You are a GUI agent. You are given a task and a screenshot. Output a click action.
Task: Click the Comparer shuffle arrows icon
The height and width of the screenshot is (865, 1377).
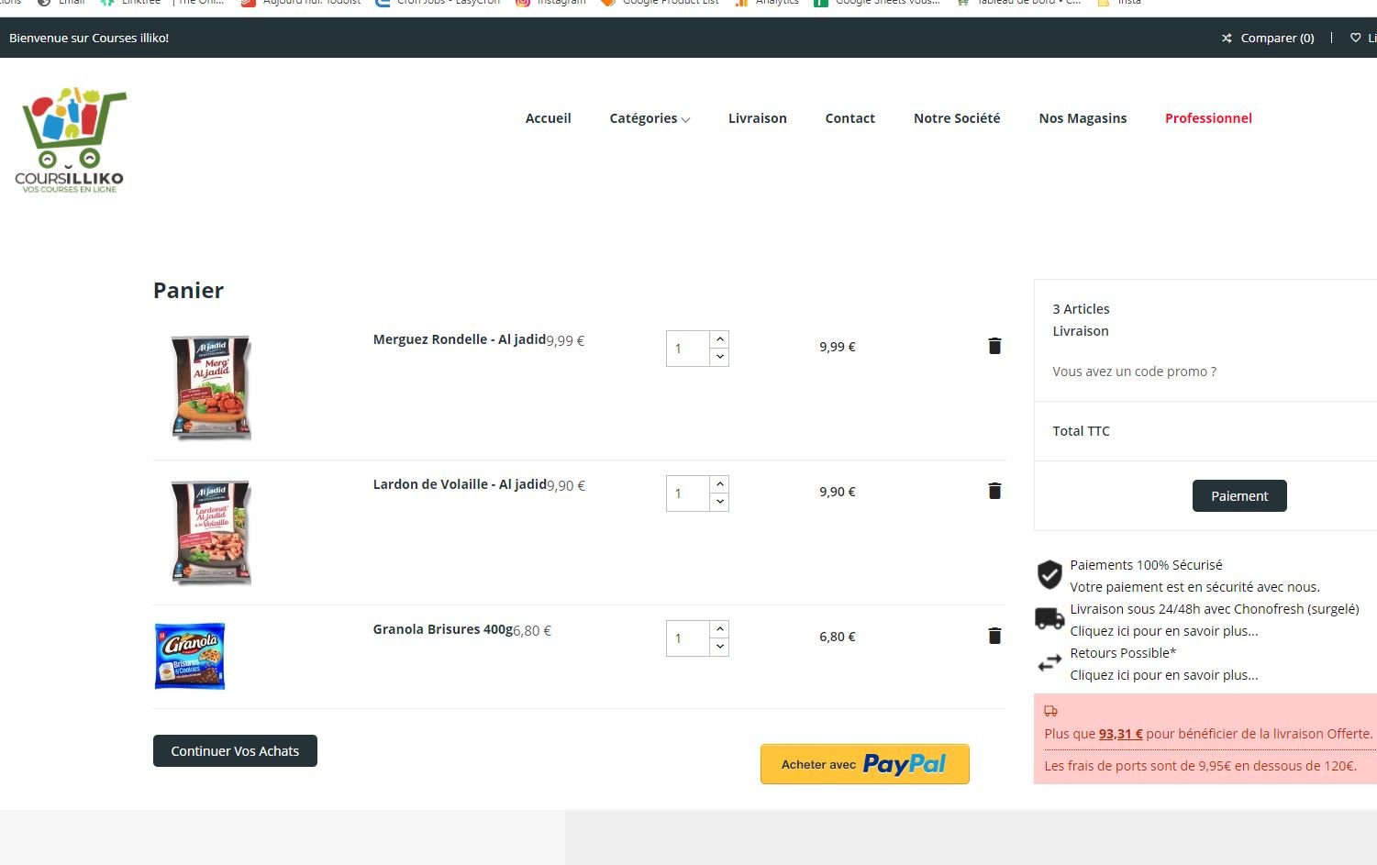point(1227,39)
